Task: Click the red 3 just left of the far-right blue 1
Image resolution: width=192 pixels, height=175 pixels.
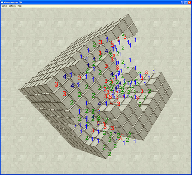Action: click(146, 73)
